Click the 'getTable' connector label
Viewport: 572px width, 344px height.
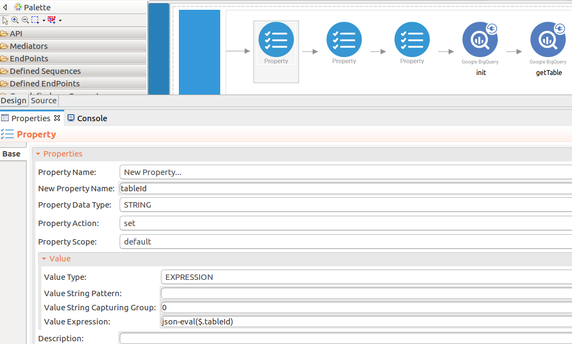[549, 73]
